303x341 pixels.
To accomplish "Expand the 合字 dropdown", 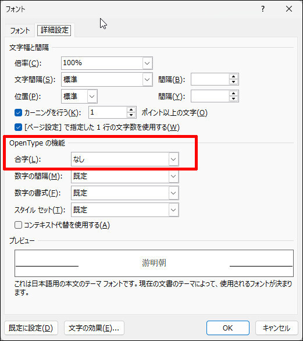I will 173,159.
